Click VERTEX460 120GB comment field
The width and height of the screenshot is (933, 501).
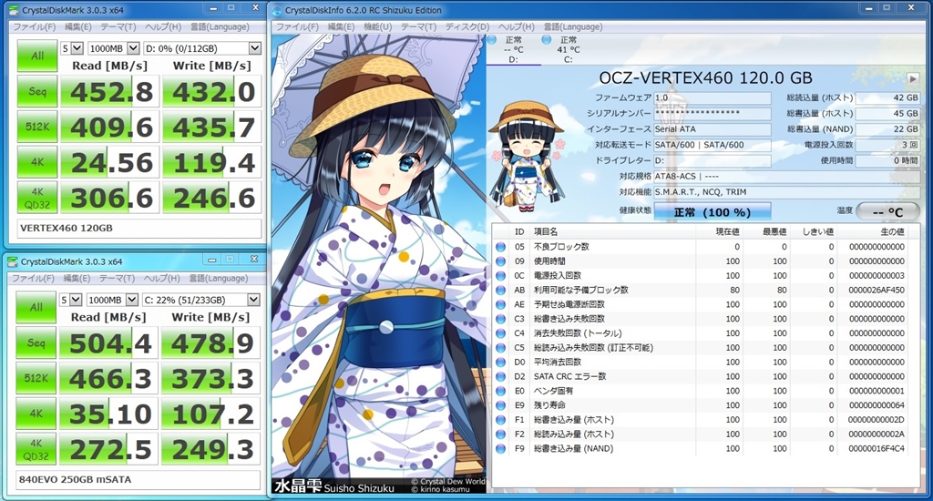click(x=139, y=228)
